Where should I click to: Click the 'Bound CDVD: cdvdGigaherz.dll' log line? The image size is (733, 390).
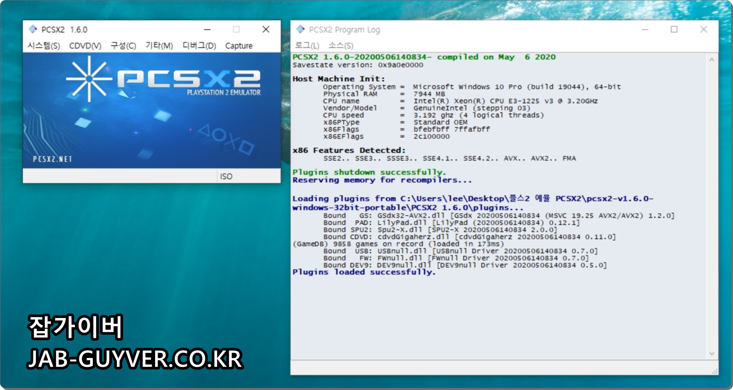point(470,237)
